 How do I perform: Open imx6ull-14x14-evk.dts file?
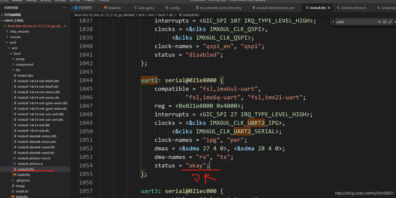(x=33, y=131)
